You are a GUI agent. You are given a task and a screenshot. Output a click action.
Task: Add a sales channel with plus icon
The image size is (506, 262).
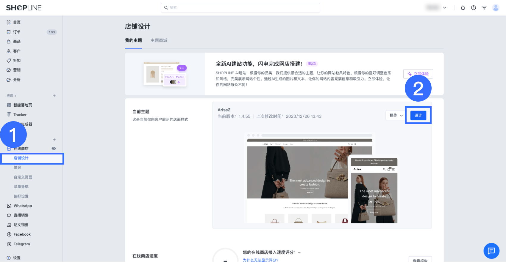click(x=54, y=140)
